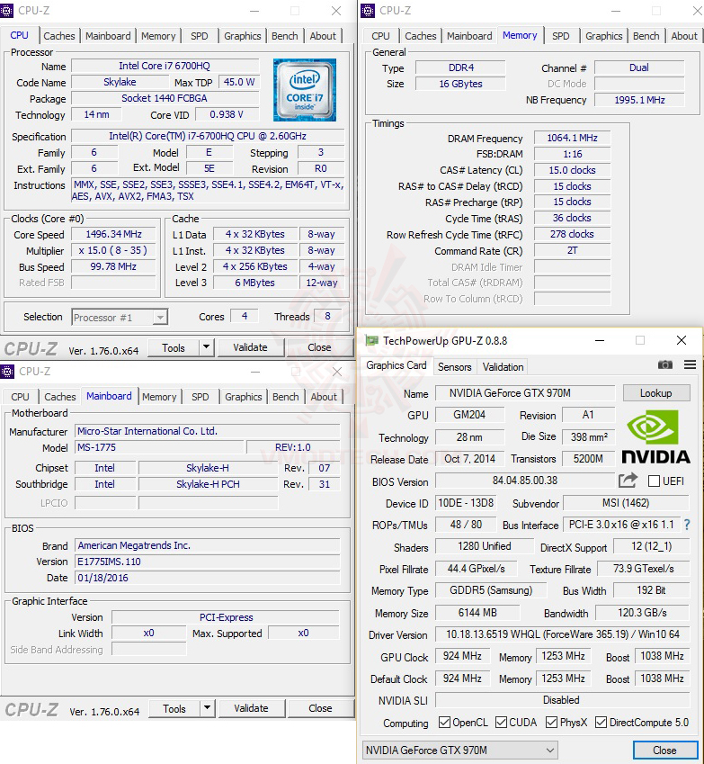Minimize the GPU-Z window
704x764 pixels.
pos(600,340)
